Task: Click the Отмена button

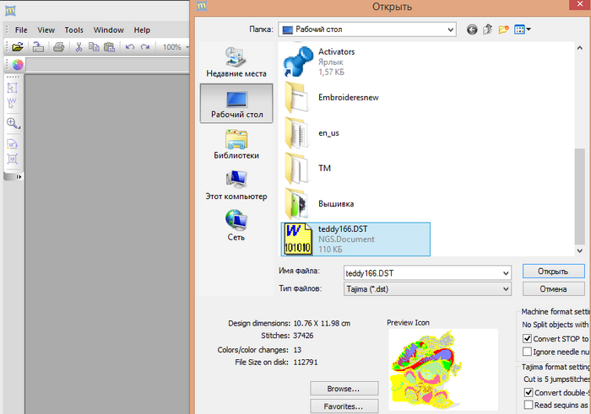Action: (x=553, y=289)
